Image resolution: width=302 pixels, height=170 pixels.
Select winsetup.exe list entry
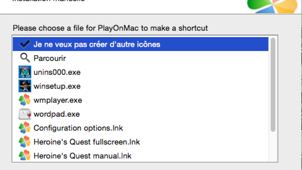point(57,86)
